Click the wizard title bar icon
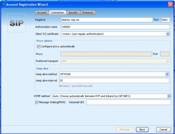 click(4, 5)
